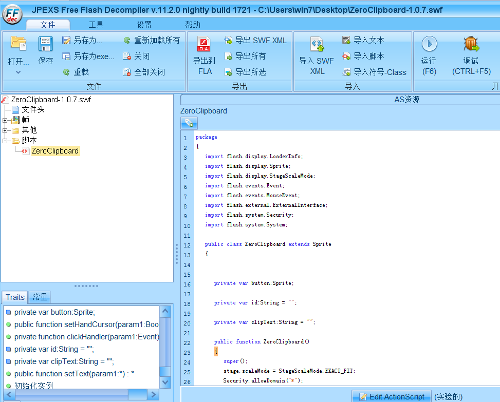Open the Tools (工具) ribbon tab

[x=96, y=25]
